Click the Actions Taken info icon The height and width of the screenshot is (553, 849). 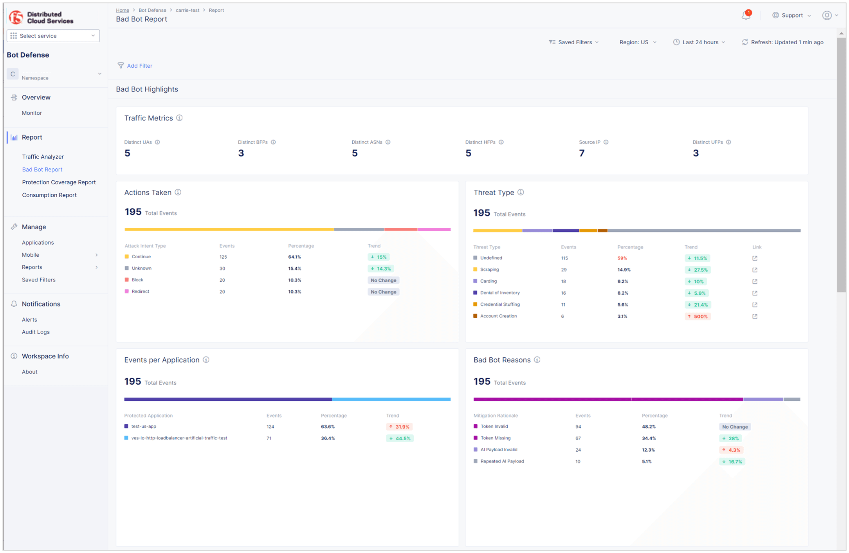[178, 192]
